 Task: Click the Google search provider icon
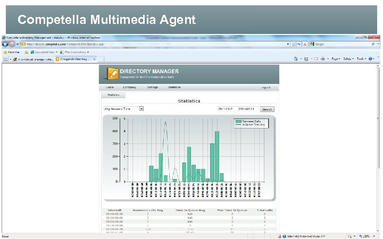312,44
